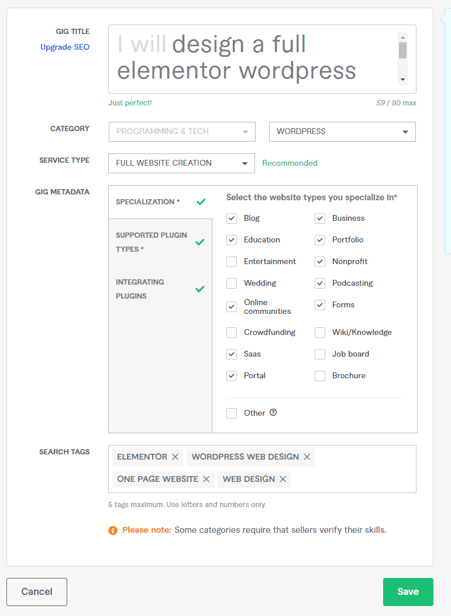This screenshot has height=616, width=451.
Task: Check the Crowdfunding checkbox
Action: click(x=232, y=333)
